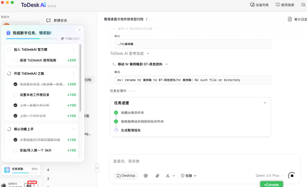Click the +150 reward for installing Skill
Screen dimensions: 307x187
tap(71, 150)
